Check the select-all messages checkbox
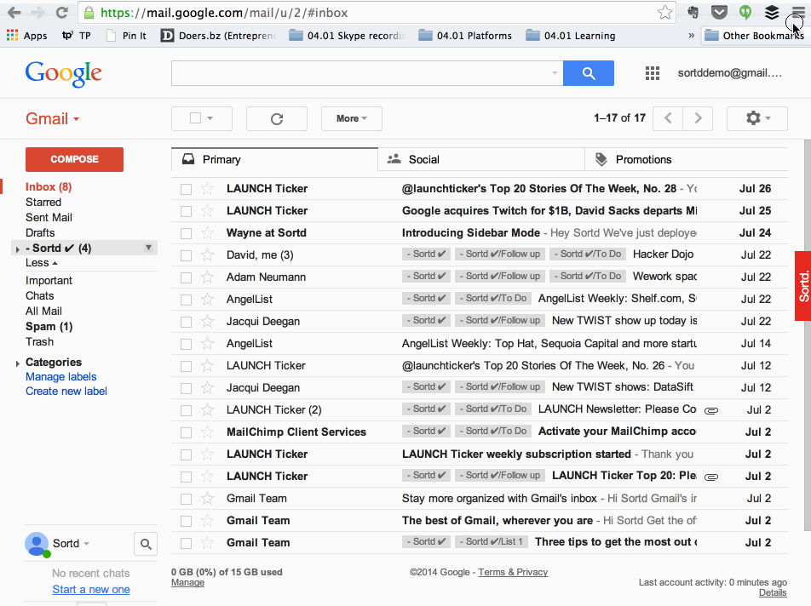811x606 pixels. pyautogui.click(x=194, y=118)
